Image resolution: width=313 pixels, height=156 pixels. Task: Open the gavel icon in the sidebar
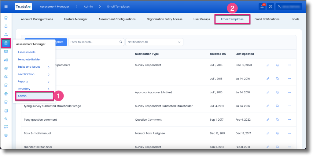[x=6, y=119]
